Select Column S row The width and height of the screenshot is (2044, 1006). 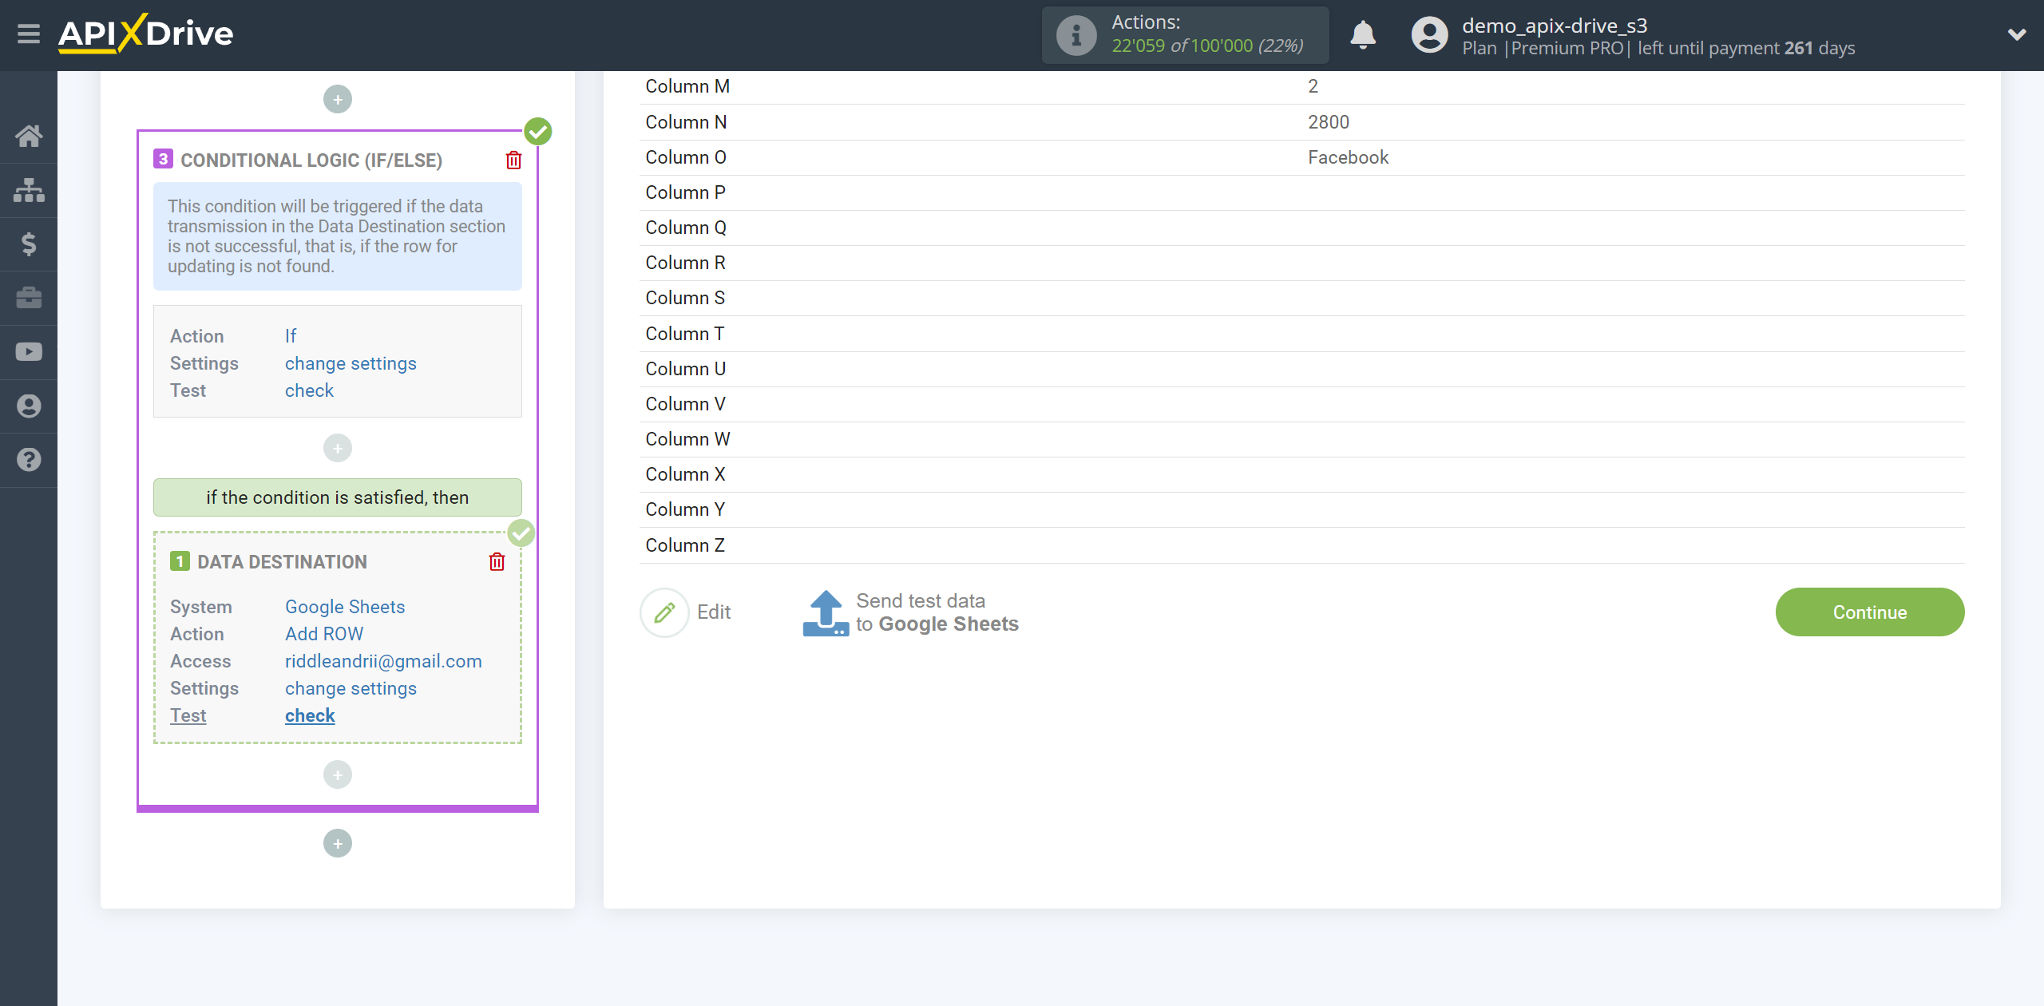coord(1301,298)
